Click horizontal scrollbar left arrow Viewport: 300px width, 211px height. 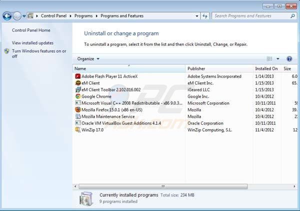pos(75,186)
